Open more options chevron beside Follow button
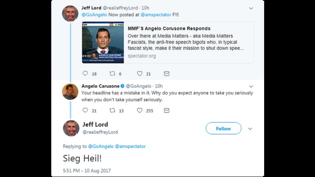This screenshot has height=177, width=315. pos(250,129)
